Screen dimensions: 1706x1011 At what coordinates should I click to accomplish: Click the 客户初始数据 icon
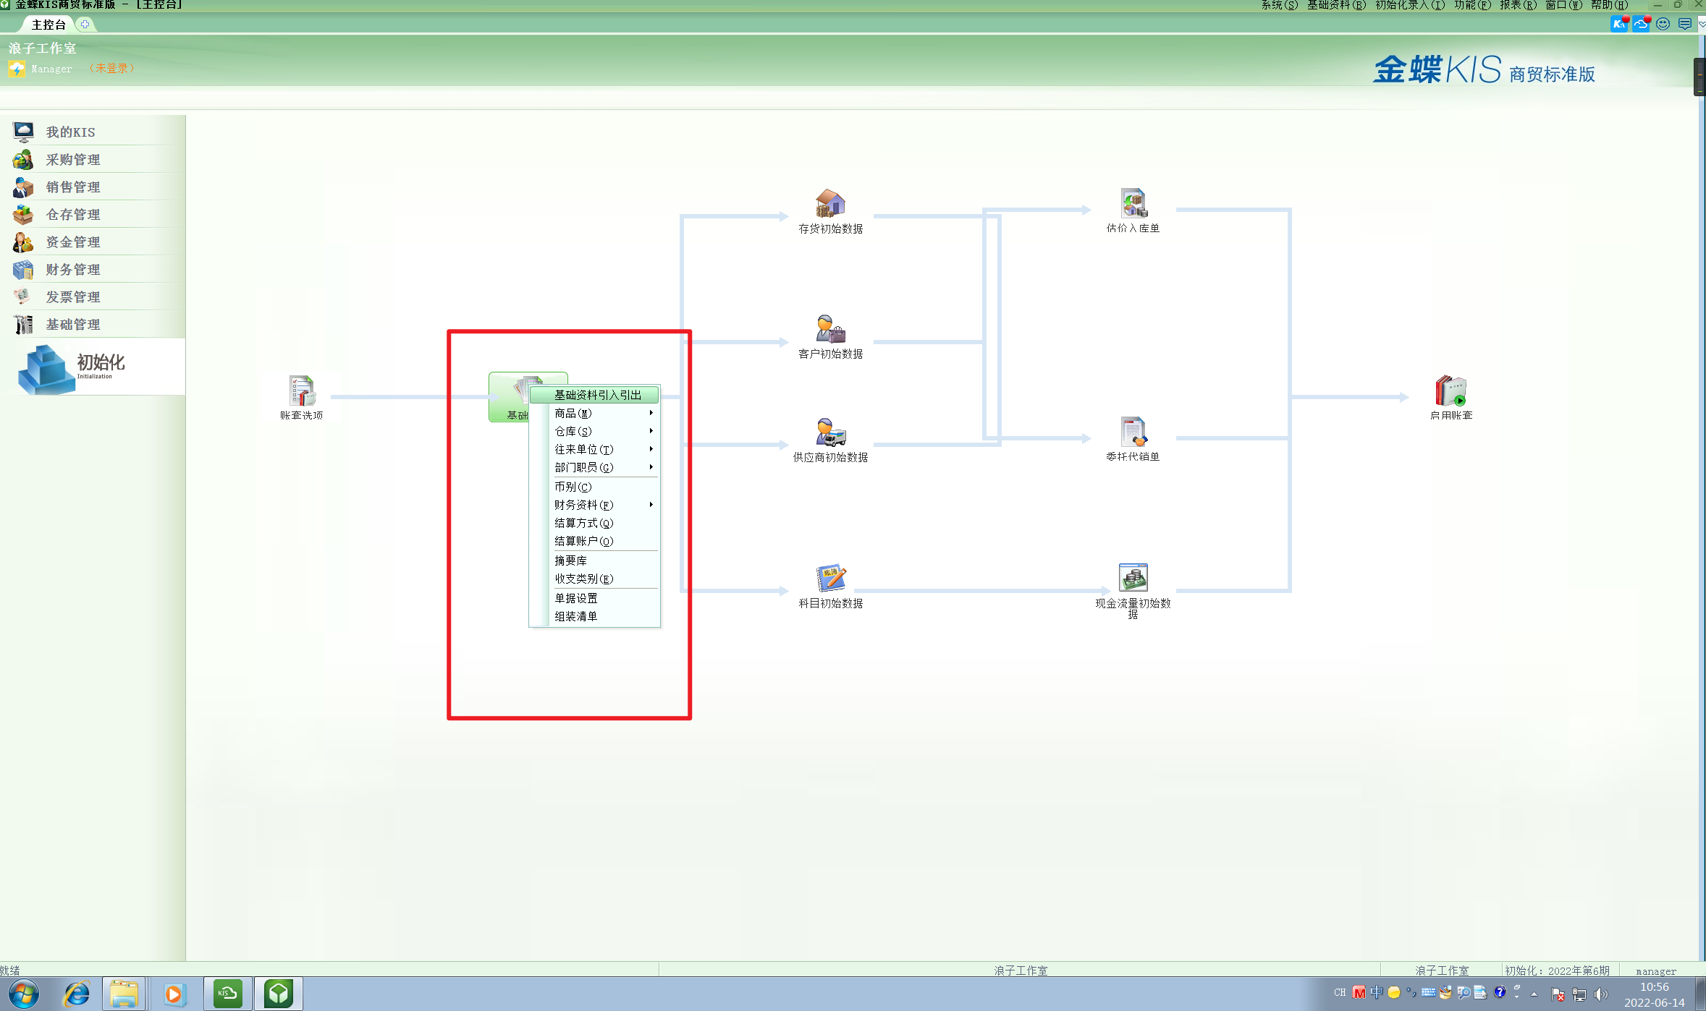pos(829,330)
